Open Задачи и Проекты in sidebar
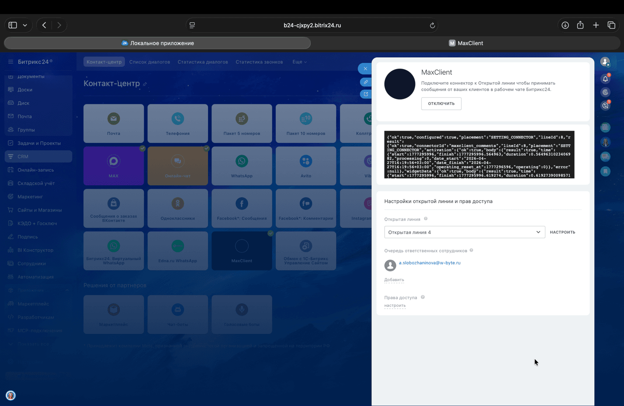Viewport: 624px width, 406px height. tap(38, 143)
